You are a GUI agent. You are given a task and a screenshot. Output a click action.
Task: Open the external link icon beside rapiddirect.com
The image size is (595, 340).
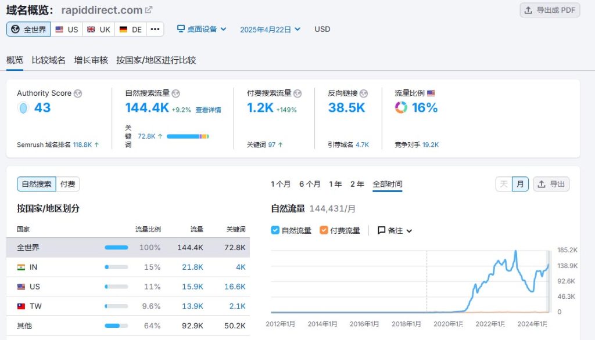(149, 10)
